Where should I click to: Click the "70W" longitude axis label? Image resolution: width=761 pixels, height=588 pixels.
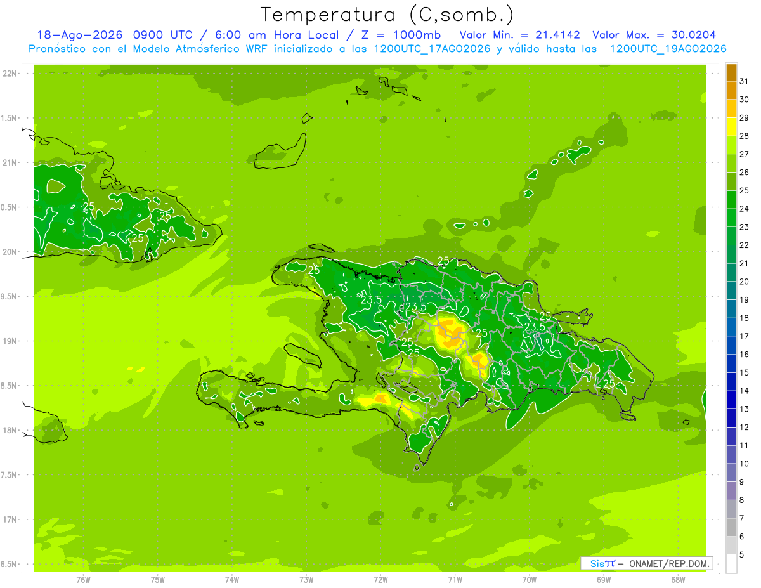(x=530, y=579)
